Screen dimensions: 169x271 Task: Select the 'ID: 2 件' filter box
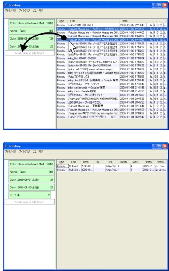(x=29, y=195)
